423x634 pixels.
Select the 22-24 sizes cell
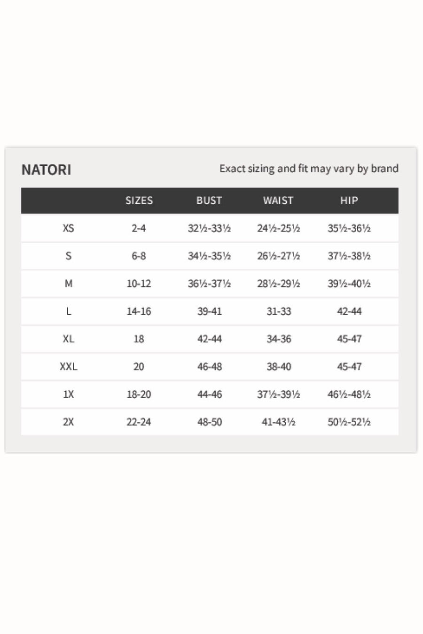pos(139,422)
